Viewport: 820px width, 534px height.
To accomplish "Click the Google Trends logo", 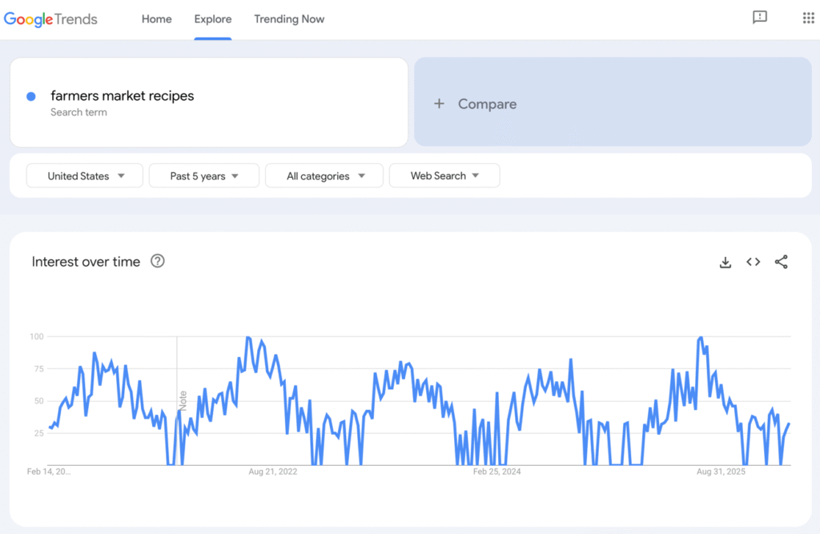I will click(50, 19).
